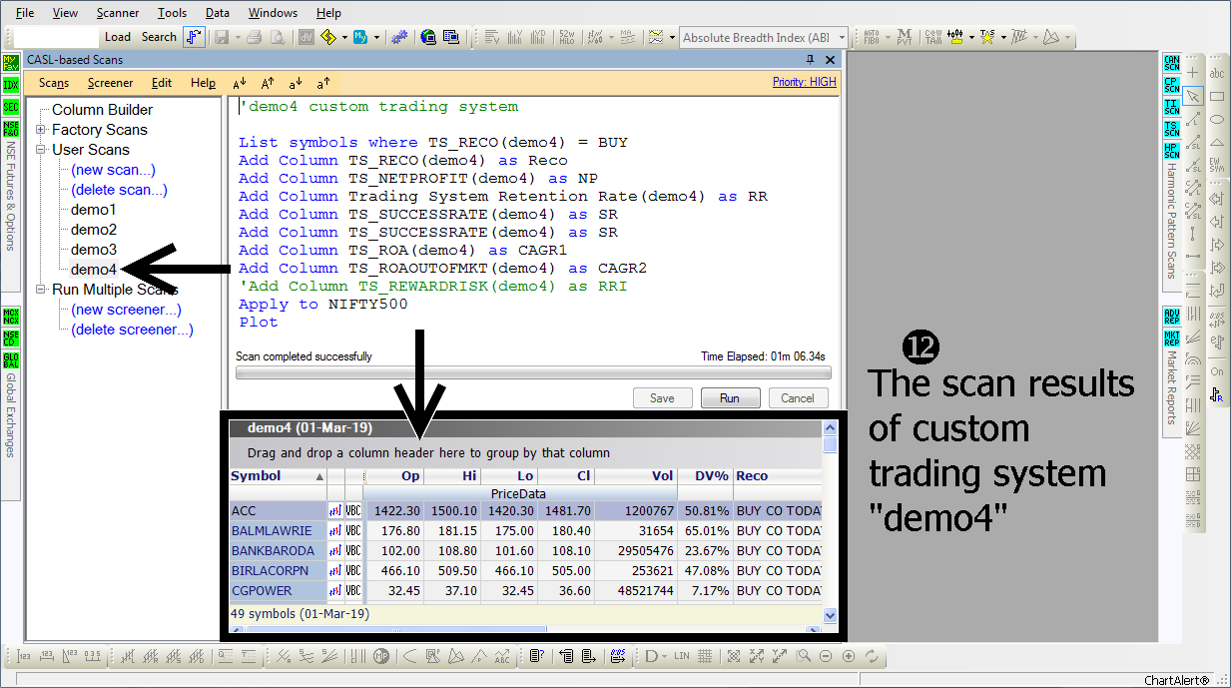1231x688 pixels.
Task: Click the AUTO FIBO toolbar icon
Action: pyautogui.click(x=872, y=37)
